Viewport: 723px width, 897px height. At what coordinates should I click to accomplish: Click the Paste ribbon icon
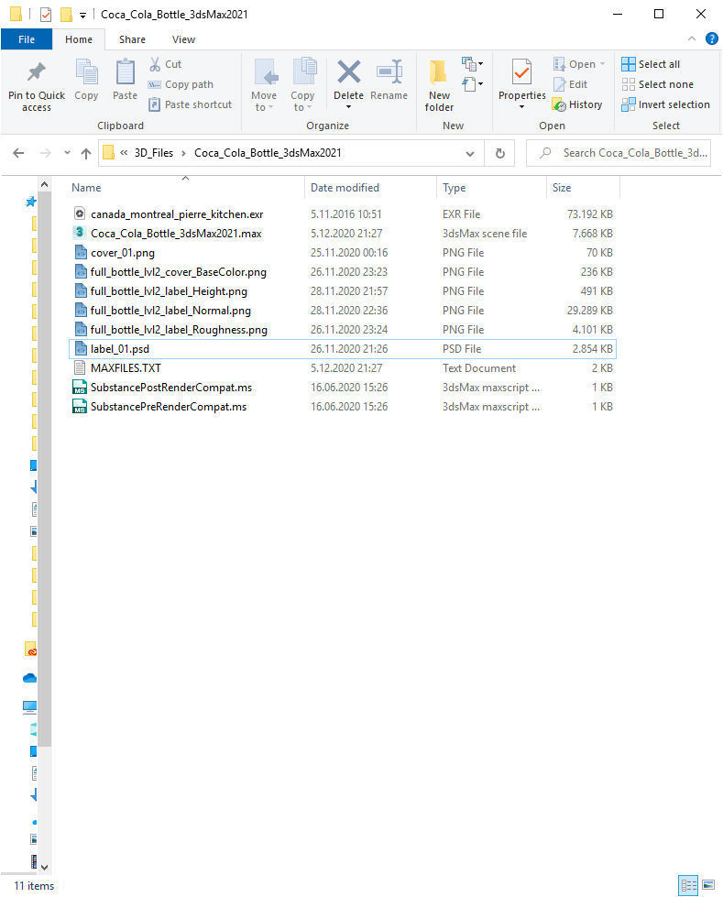point(125,80)
